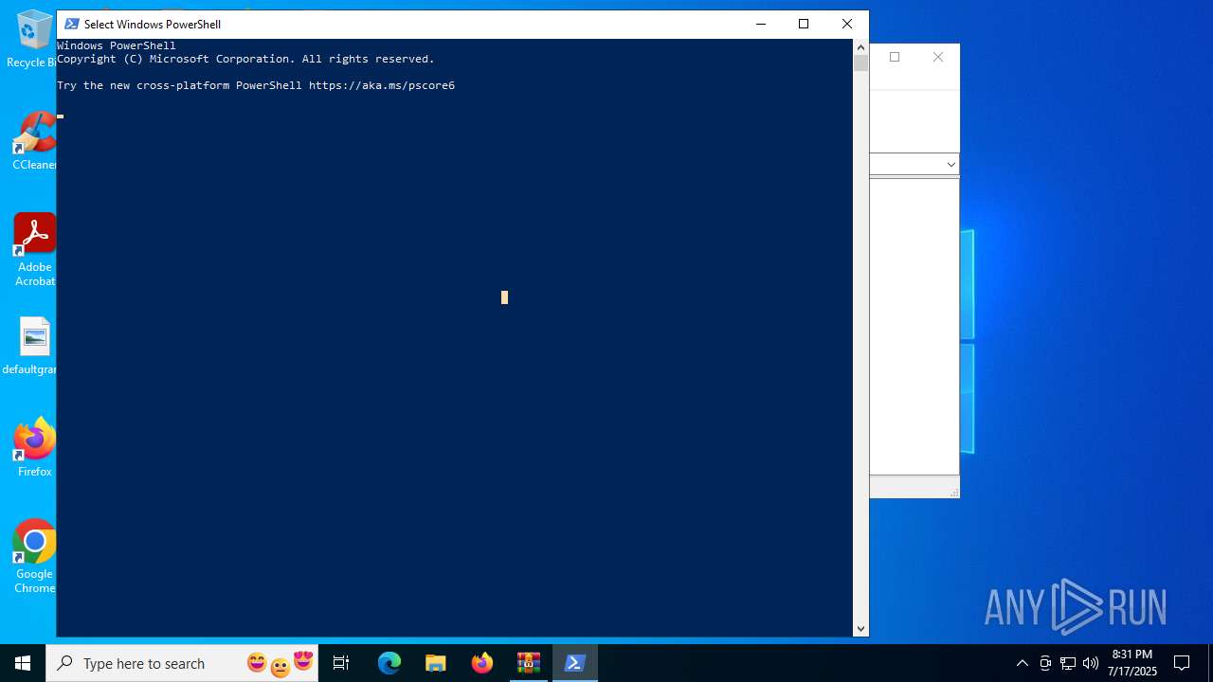Select the Adobe Acrobat desktop icon

click(34, 250)
